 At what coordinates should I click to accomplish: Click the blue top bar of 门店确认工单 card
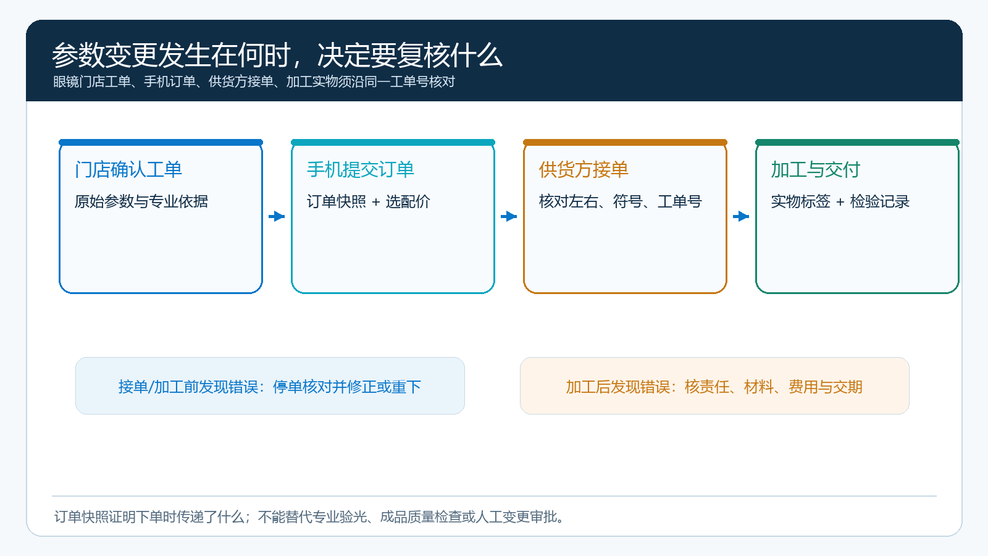pos(161,143)
